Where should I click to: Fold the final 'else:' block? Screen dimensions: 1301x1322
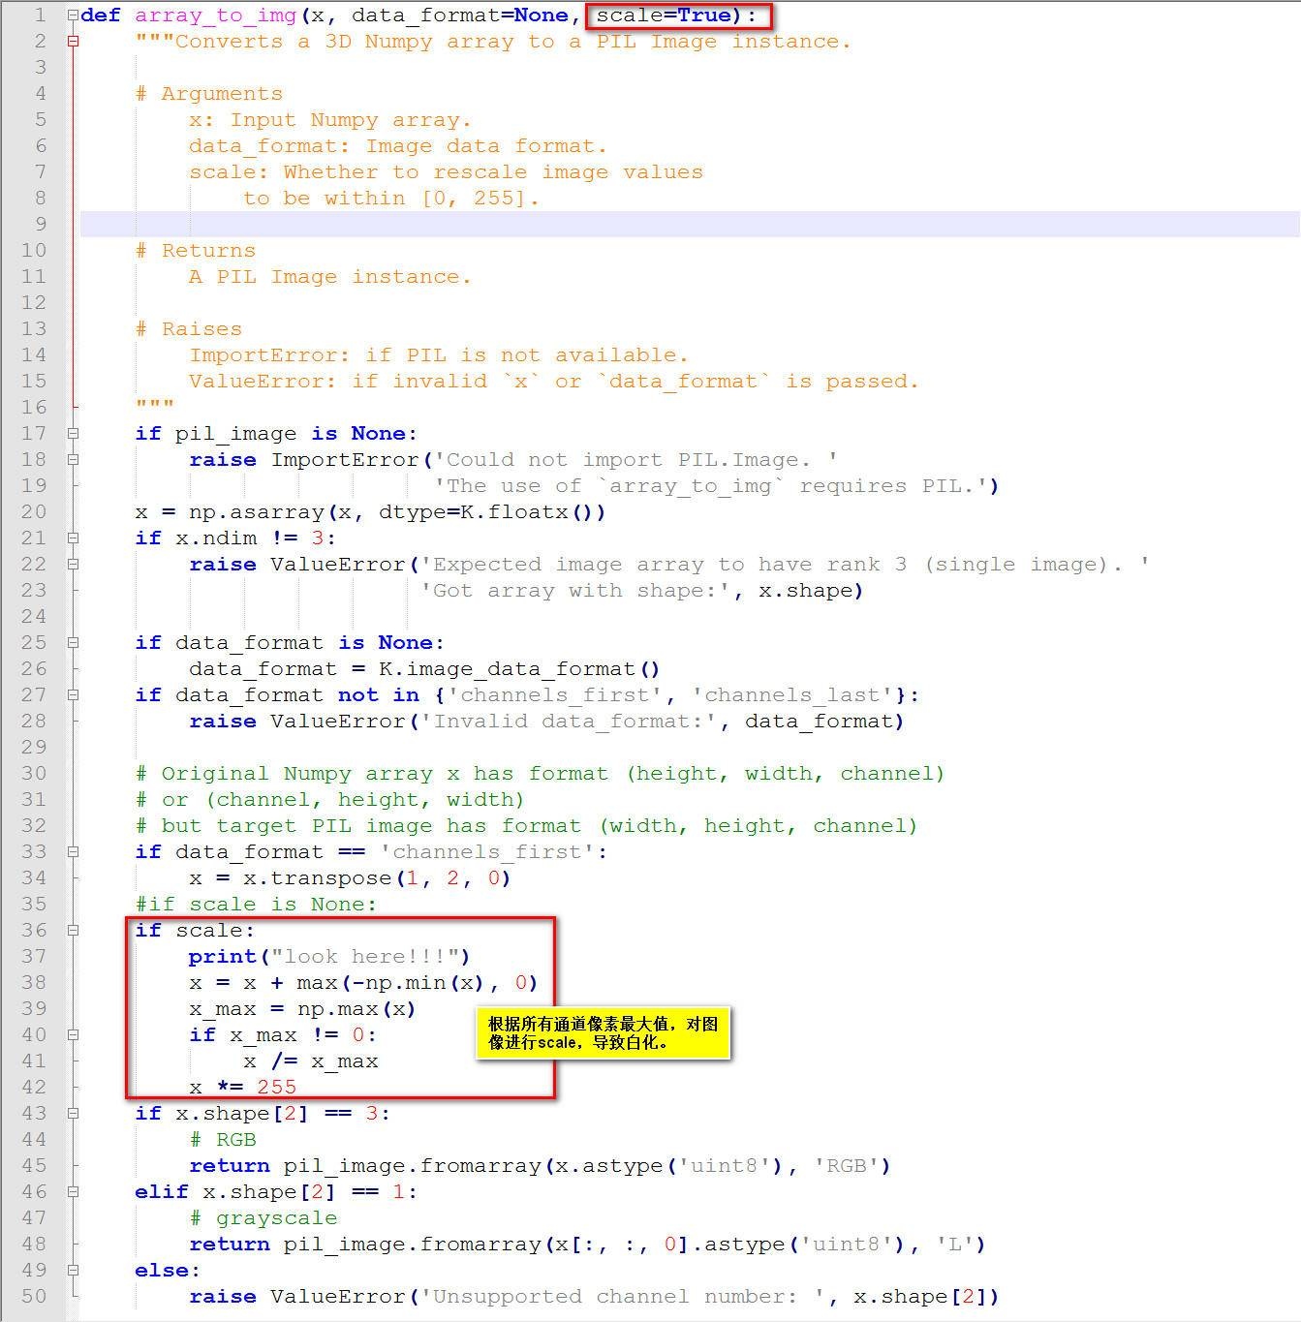tap(73, 1271)
